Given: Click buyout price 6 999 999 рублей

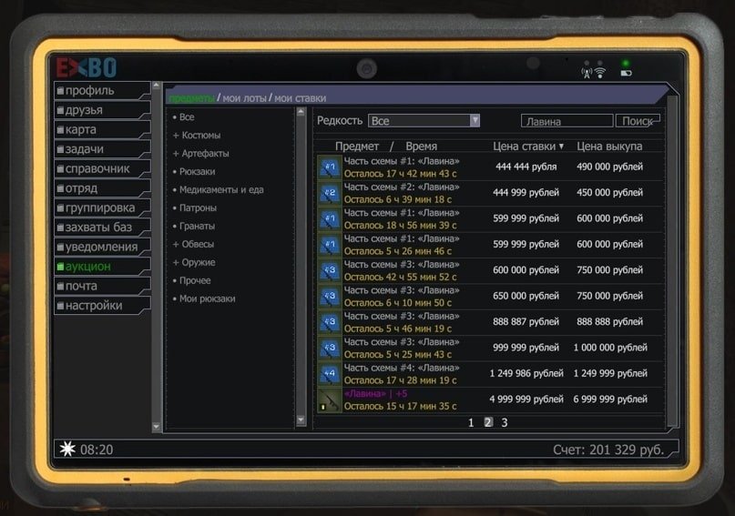Looking at the screenshot, I should (x=610, y=400).
